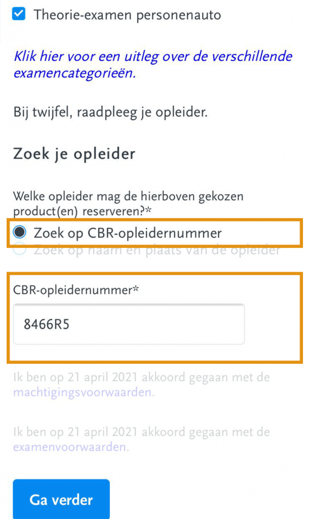Open the machtigingsvoorwaarden link

83,392
